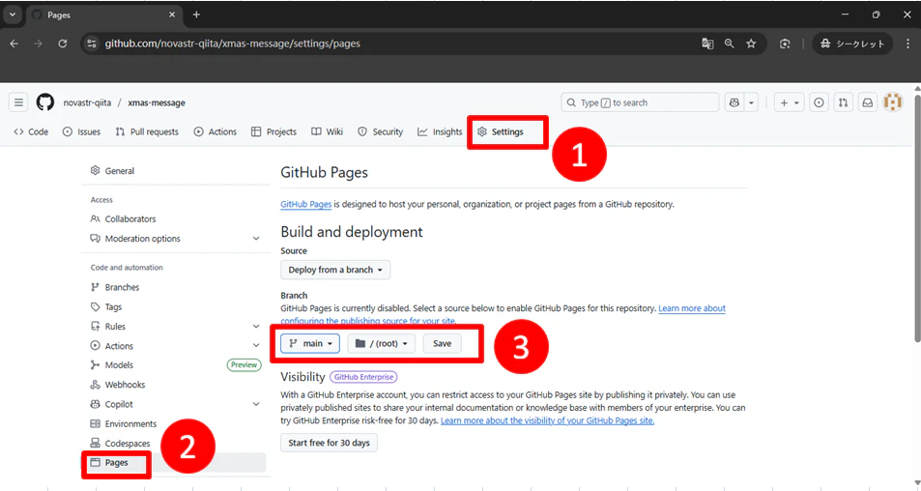Open user avatar menu
Viewport: 921px width, 491px height.
[x=893, y=102]
